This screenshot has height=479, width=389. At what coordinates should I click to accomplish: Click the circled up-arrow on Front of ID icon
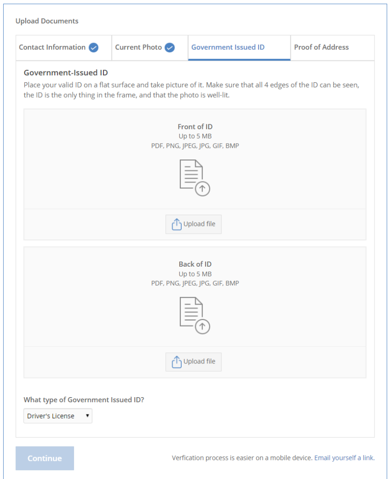202,189
